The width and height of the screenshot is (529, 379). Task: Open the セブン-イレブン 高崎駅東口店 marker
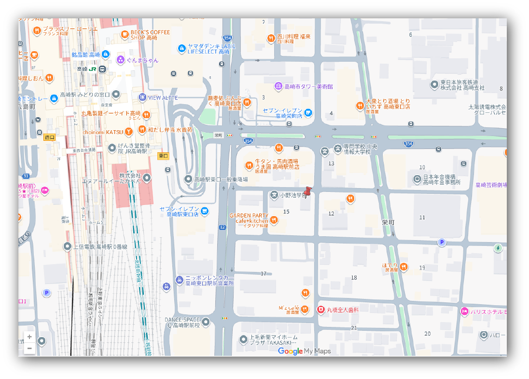pyautogui.click(x=205, y=211)
